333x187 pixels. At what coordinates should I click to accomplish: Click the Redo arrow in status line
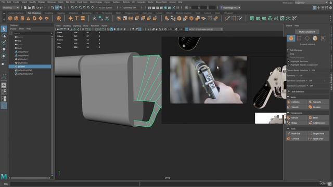[42, 8]
